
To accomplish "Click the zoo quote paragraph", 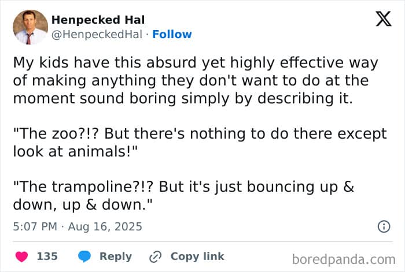I will [x=200, y=142].
